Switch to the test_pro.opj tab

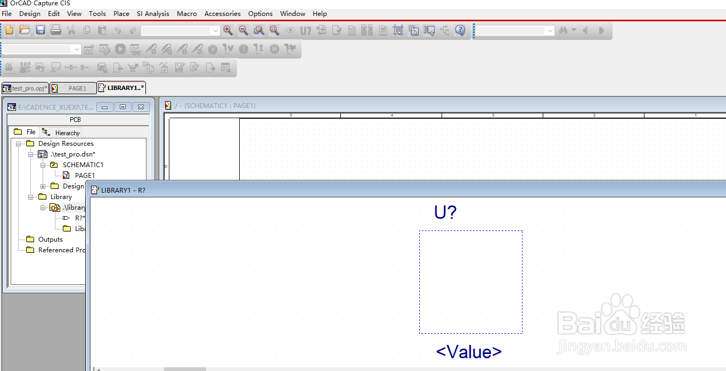tap(25, 88)
